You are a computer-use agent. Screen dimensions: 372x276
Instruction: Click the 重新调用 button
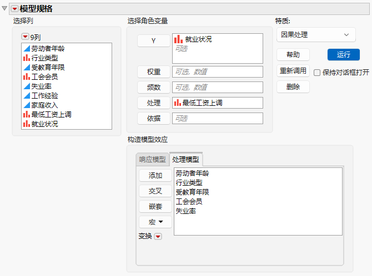[293, 70]
